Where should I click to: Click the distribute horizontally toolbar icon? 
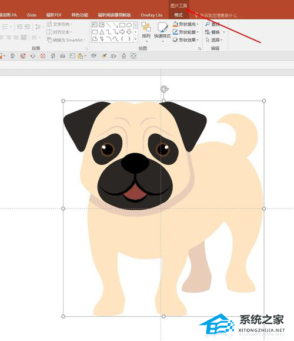pyautogui.click(x=113, y=56)
